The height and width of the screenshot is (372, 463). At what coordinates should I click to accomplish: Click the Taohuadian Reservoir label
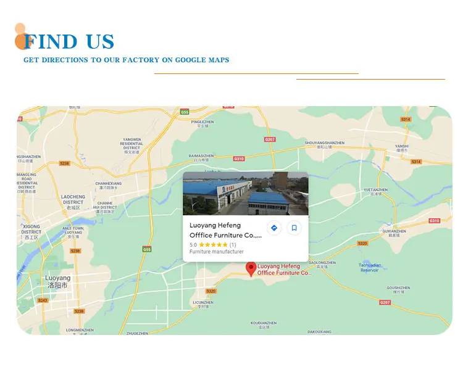[x=369, y=268]
